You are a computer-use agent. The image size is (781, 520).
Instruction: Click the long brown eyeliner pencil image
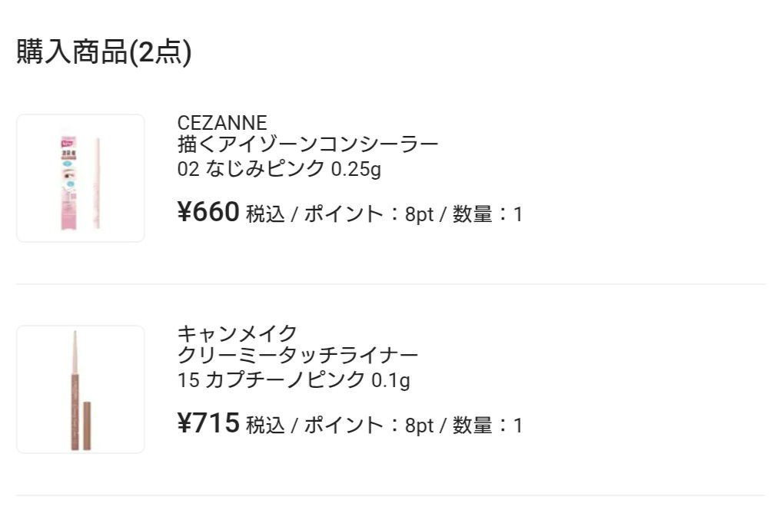point(75,389)
